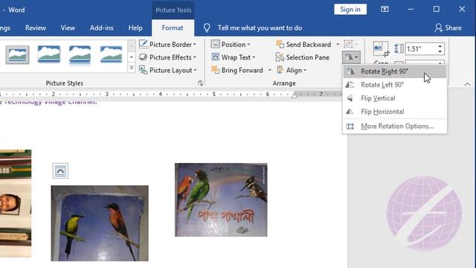Click the Selection Pane icon
Screen dimensions: 476x268
pyautogui.click(x=280, y=57)
